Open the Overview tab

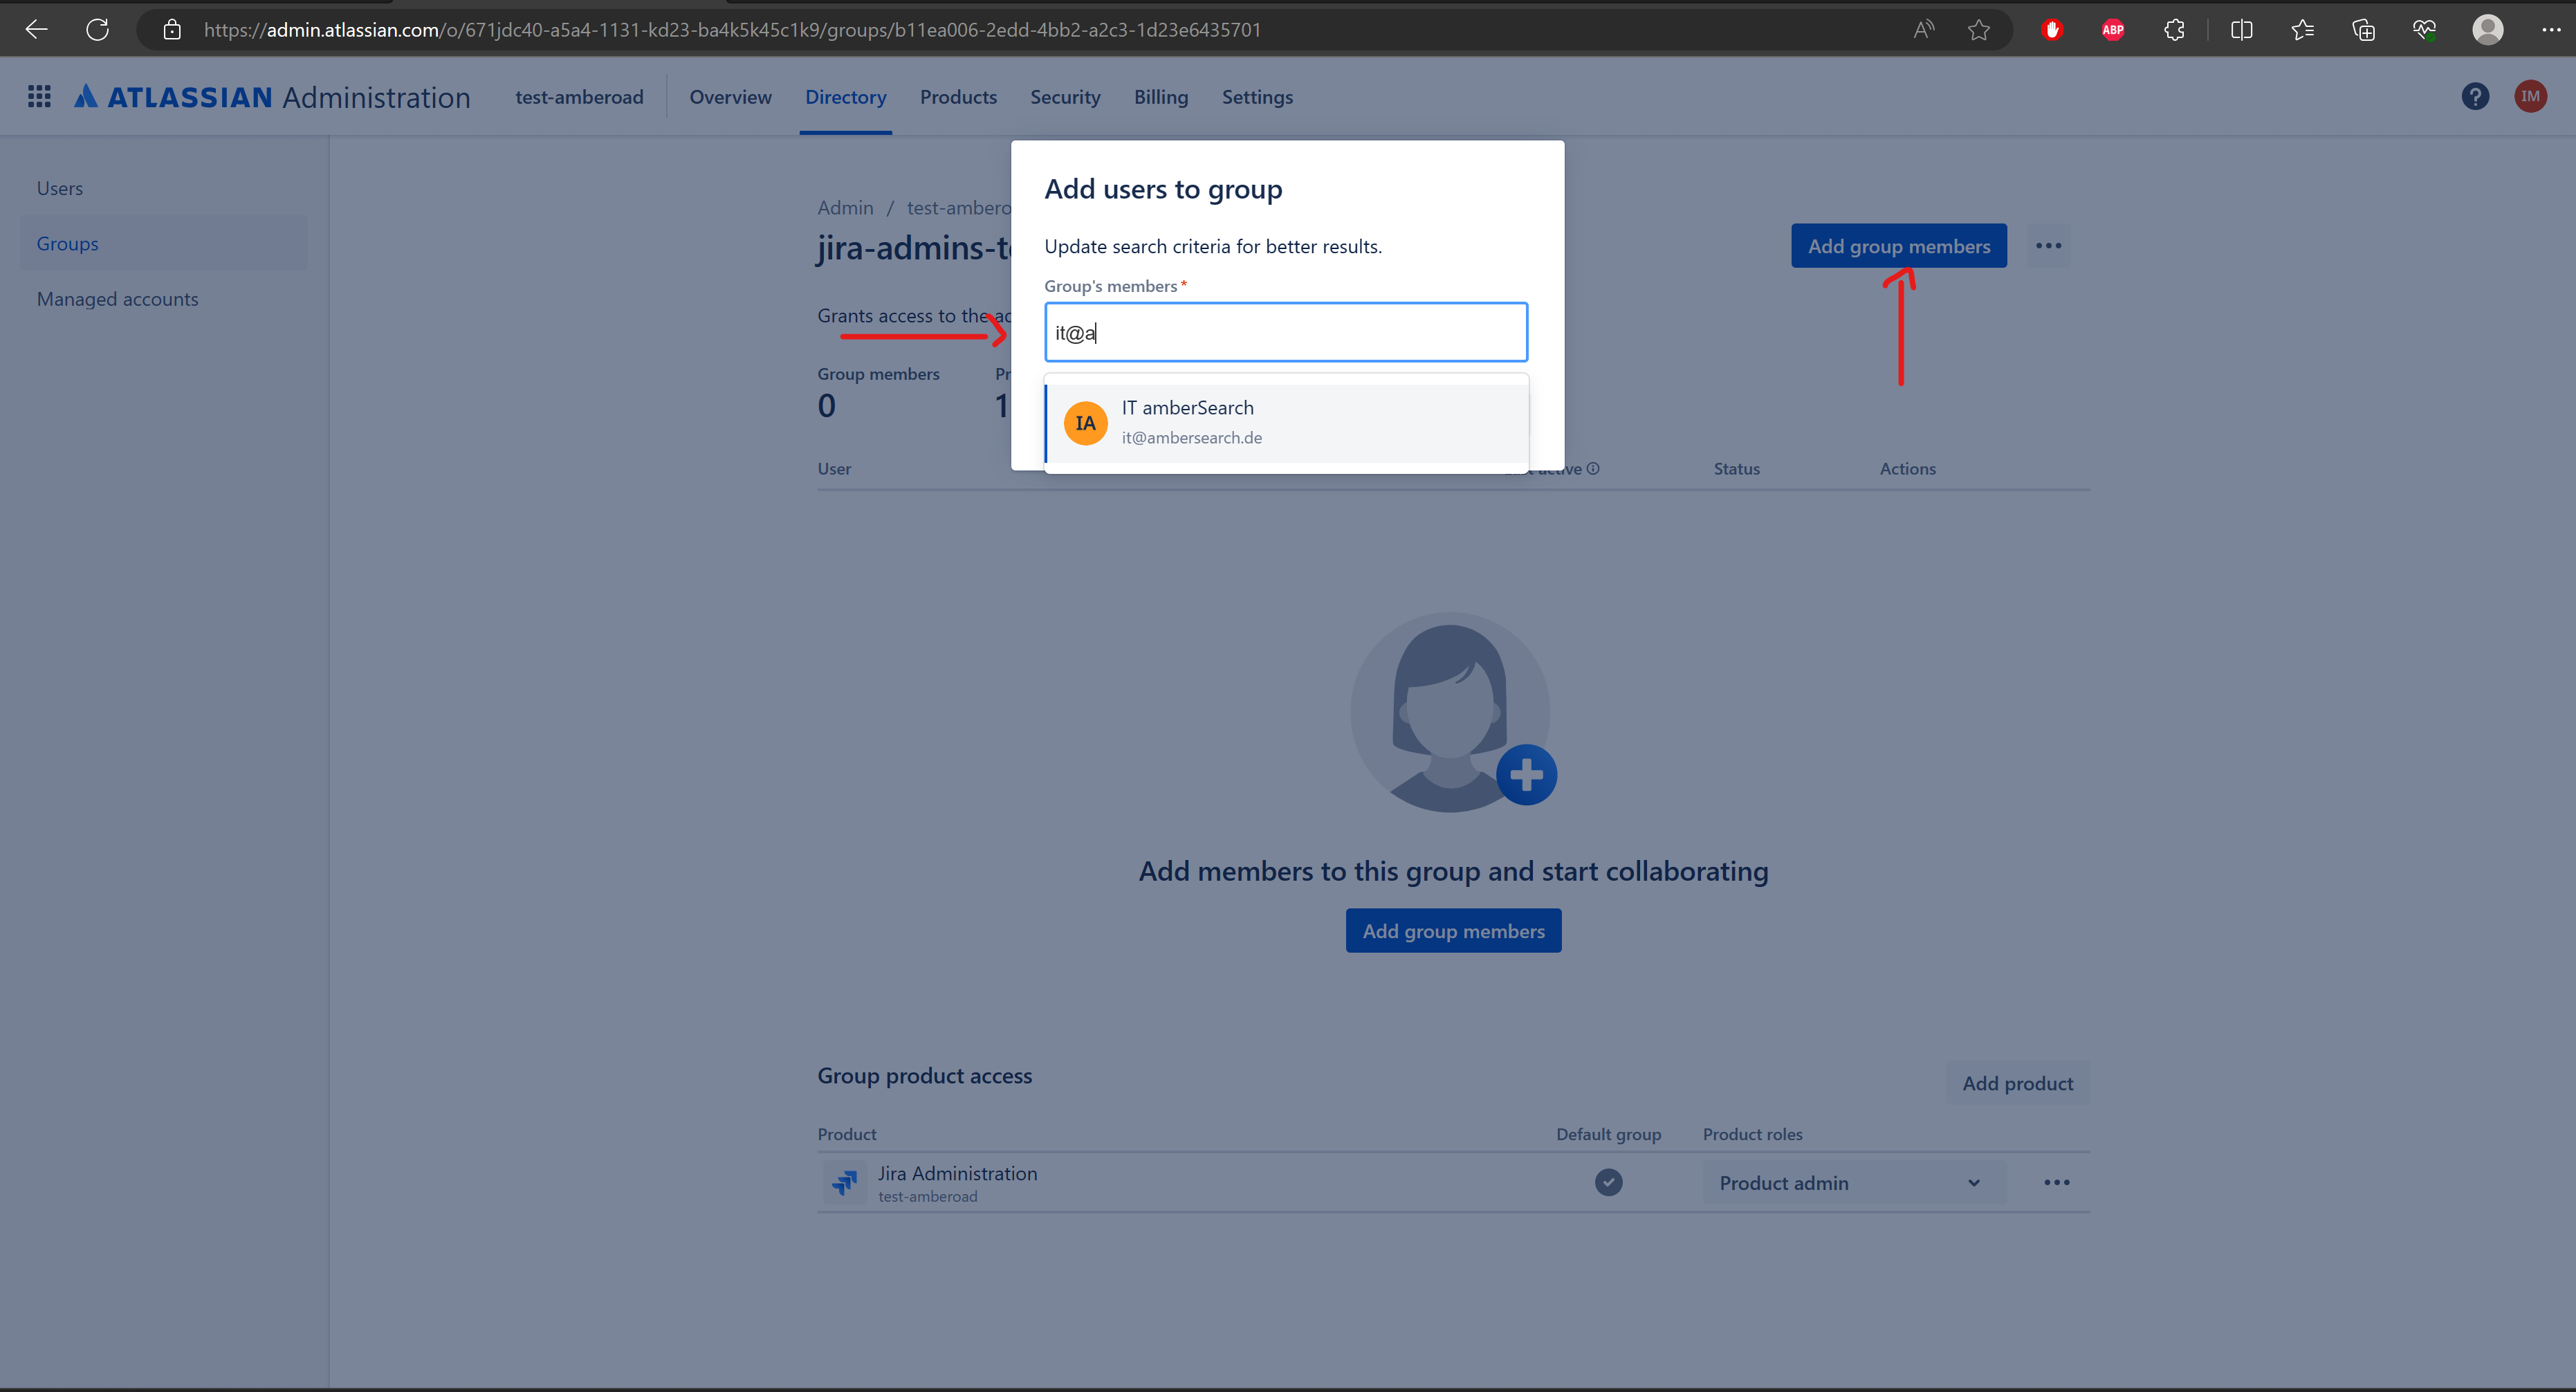click(730, 97)
